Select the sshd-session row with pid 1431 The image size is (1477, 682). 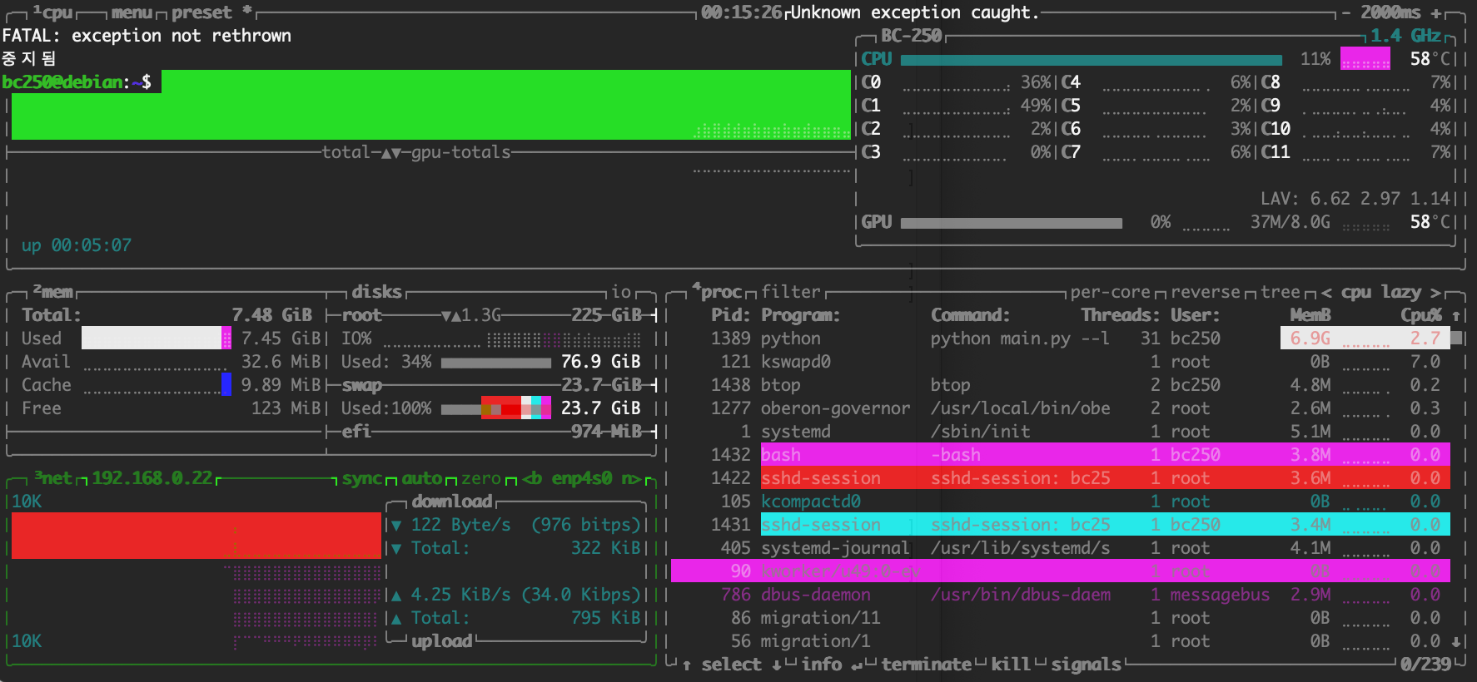pos(1061,525)
